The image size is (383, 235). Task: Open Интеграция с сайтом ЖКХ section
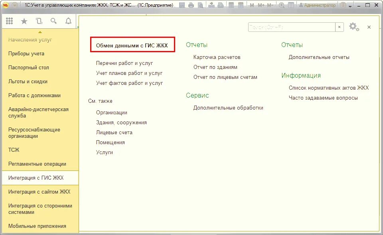coord(40,192)
